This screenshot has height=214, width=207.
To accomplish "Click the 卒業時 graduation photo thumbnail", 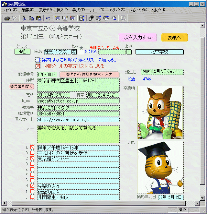I will 160,113.
